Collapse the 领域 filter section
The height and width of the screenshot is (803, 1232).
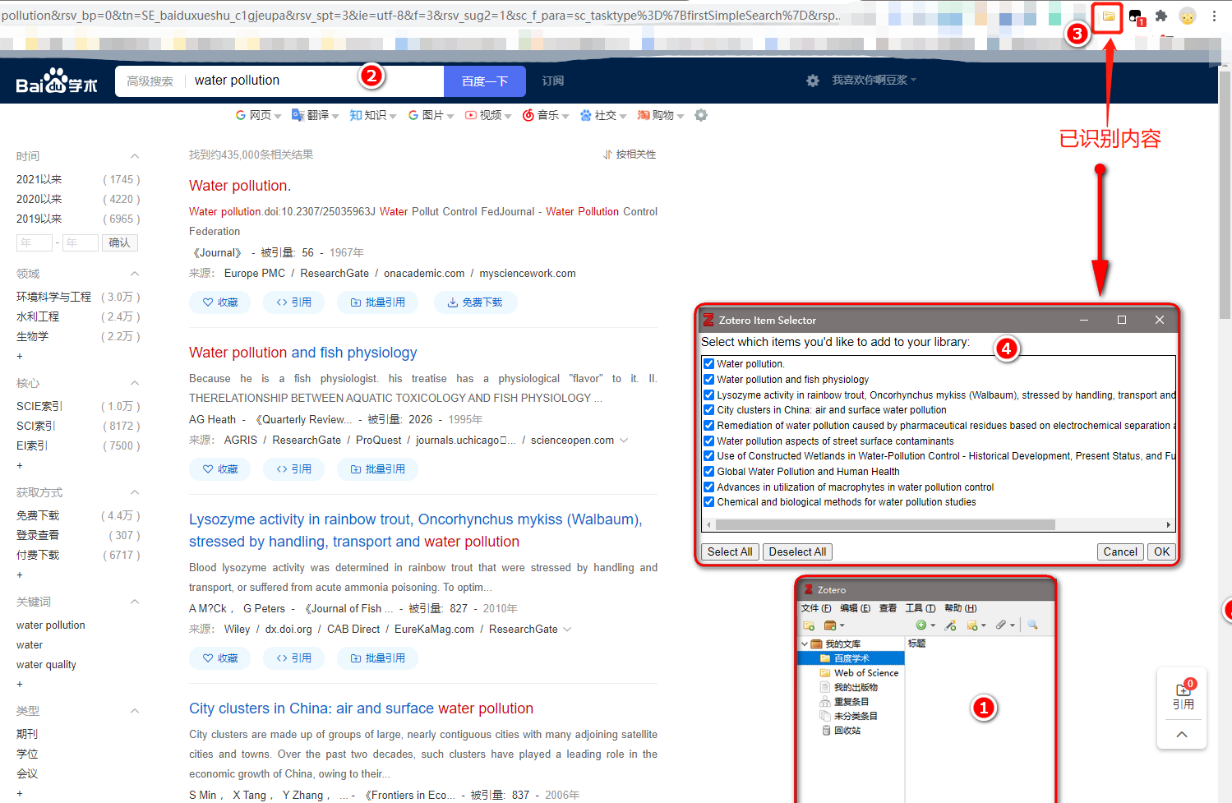tap(135, 274)
